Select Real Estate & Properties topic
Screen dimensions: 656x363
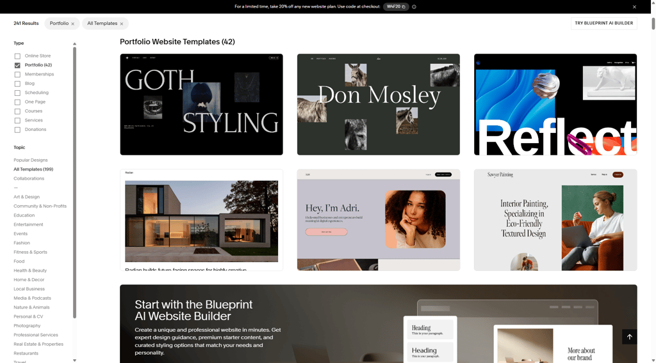click(38, 344)
